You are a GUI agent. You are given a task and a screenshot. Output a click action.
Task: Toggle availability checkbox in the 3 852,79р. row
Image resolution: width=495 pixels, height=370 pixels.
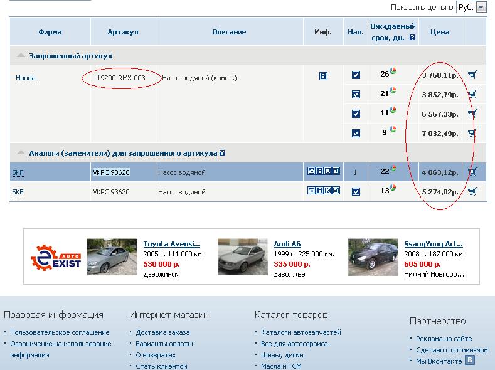click(x=356, y=94)
